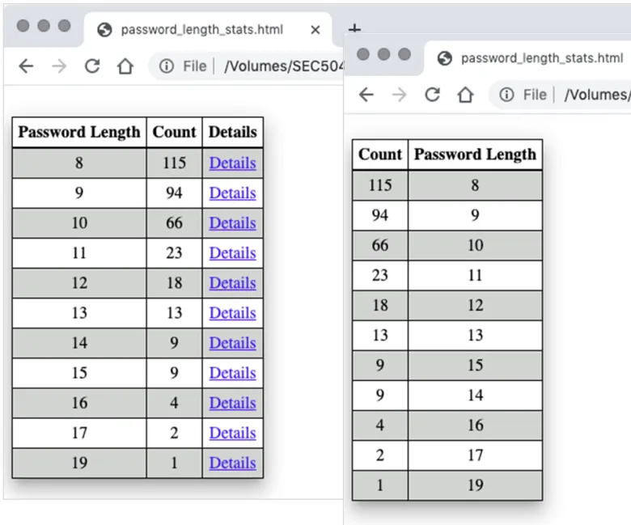Open Details link for password length 8
This screenshot has height=525, width=631.
click(x=233, y=163)
